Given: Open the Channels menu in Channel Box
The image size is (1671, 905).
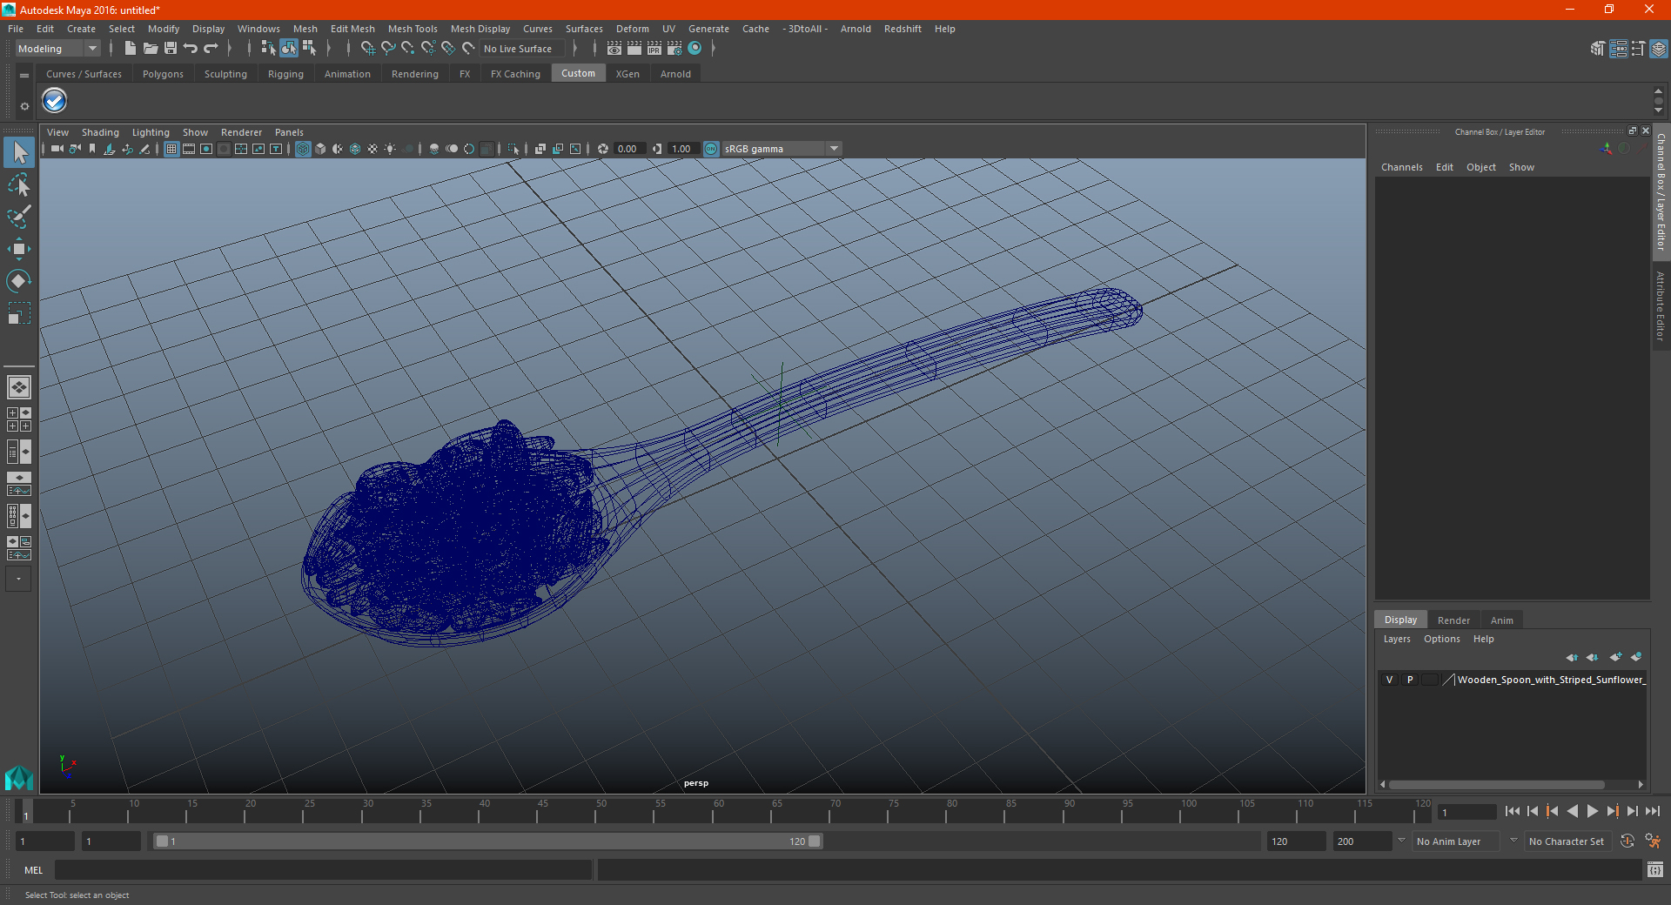Looking at the screenshot, I should point(1401,167).
